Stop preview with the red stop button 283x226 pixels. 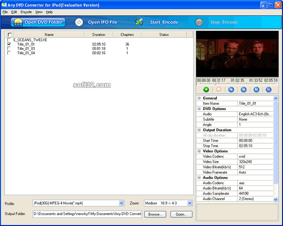[x=219, y=90]
